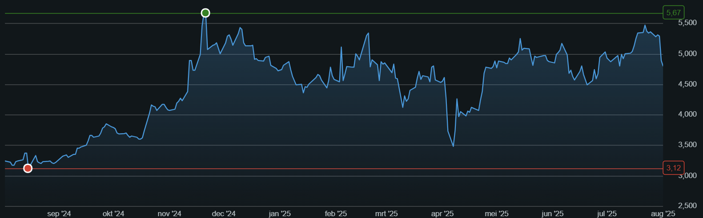703x218 pixels.
Task: Click the jun '25 axis label
Action: point(553,214)
